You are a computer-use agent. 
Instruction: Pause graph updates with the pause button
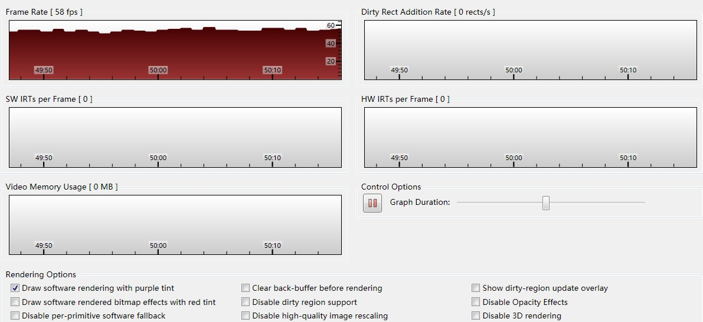point(372,203)
